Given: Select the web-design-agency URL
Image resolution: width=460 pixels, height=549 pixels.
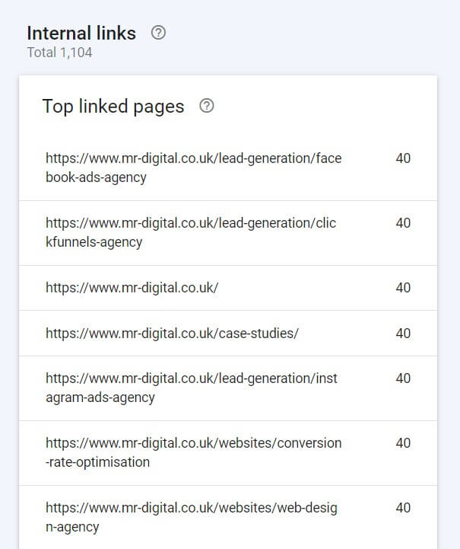Looking at the screenshot, I should [x=191, y=517].
